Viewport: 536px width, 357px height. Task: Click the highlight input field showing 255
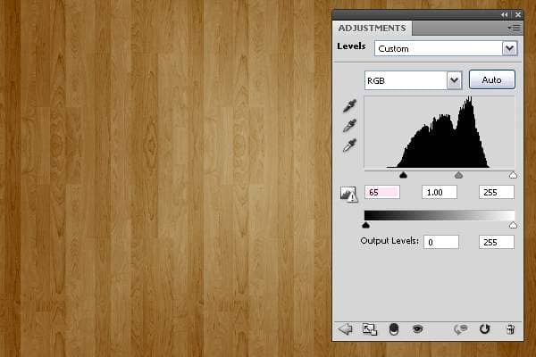pyautogui.click(x=497, y=193)
